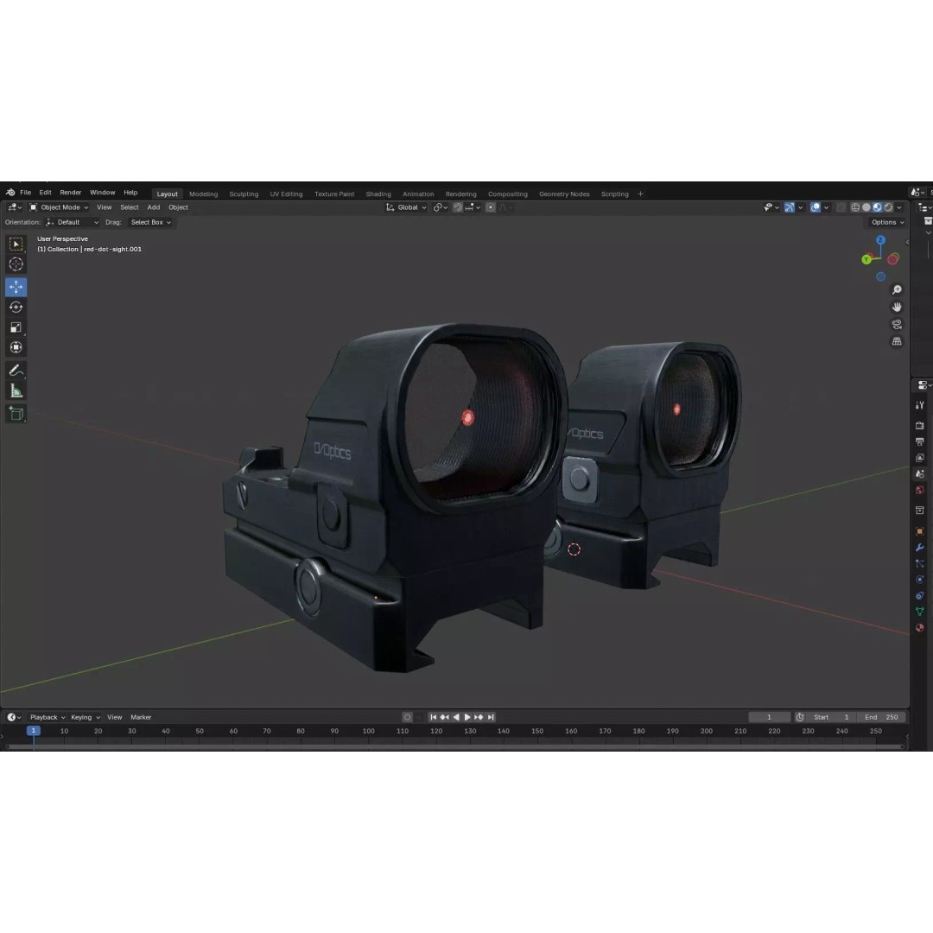
Task: Open the Tool properties tab
Action: click(920, 405)
